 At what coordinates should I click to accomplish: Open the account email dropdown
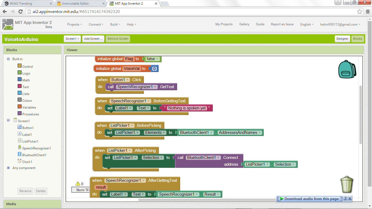(x=340, y=24)
